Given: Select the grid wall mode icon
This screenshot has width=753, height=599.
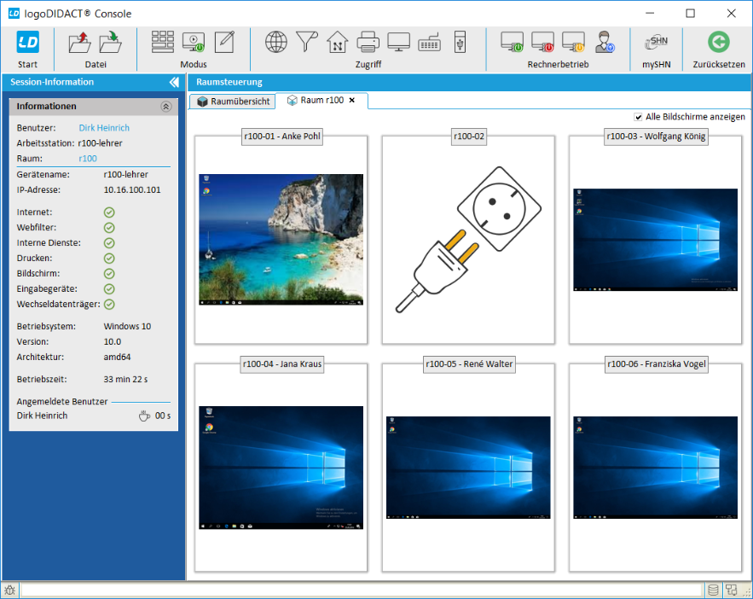Looking at the screenshot, I should pyautogui.click(x=163, y=42).
